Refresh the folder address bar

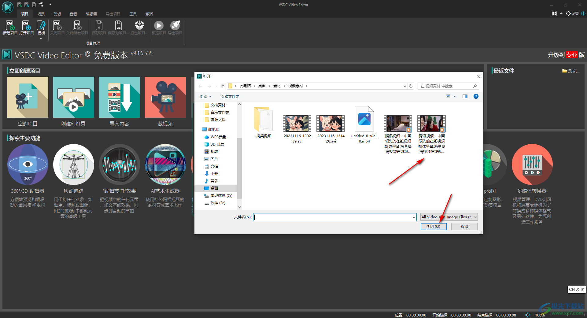411,86
